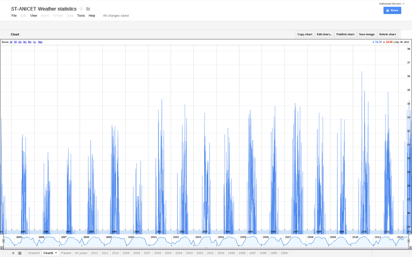
Task: Move the spreadsheet to a folder
Action: 88,8
